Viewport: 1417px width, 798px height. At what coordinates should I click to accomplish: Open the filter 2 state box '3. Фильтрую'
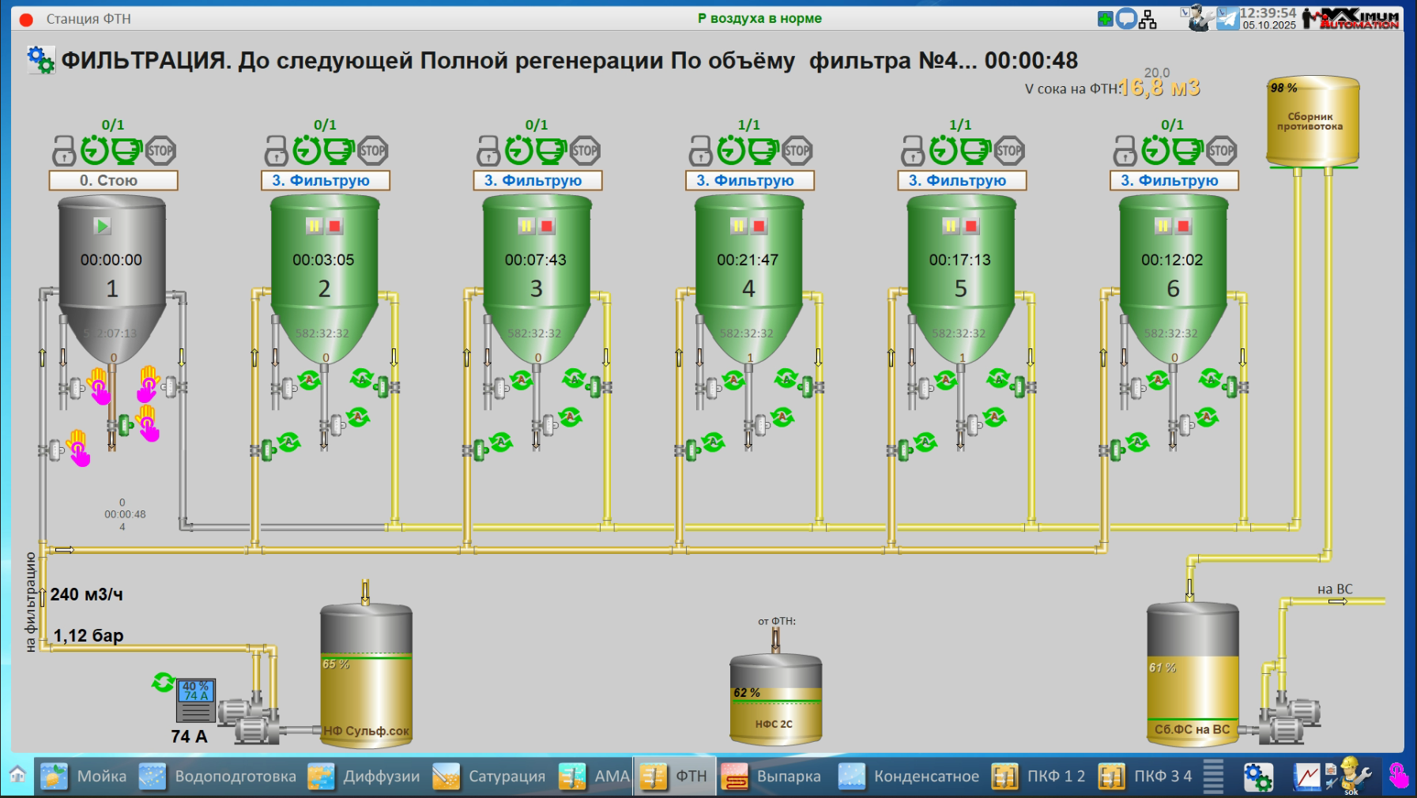click(325, 181)
